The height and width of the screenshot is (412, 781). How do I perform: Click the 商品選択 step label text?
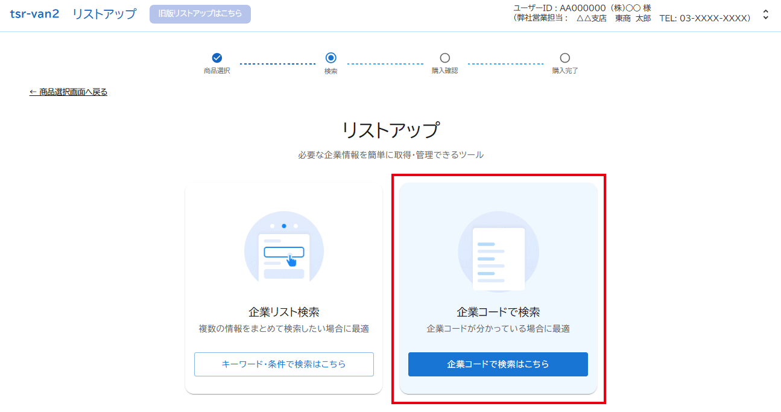[217, 71]
